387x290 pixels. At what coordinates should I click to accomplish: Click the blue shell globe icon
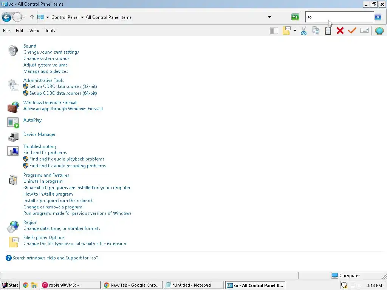click(379, 31)
